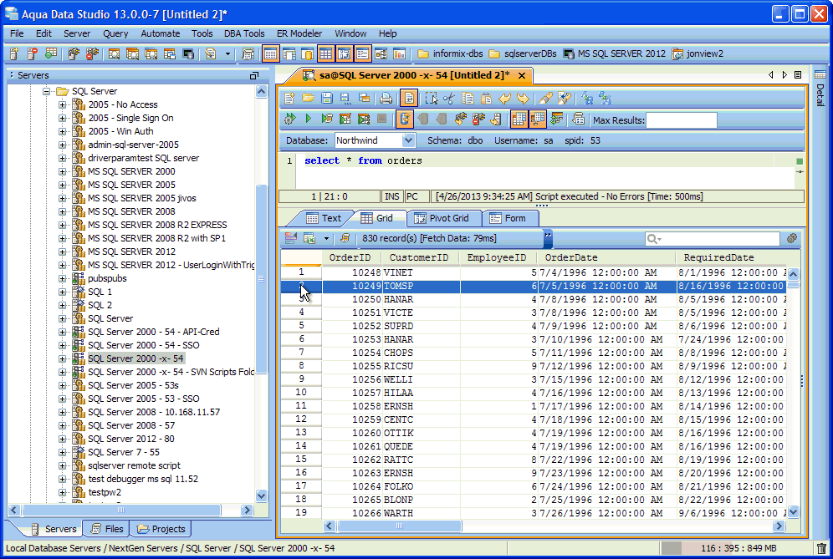The image size is (833, 559).
Task: Open the DBA Tools menu
Action: coord(244,33)
